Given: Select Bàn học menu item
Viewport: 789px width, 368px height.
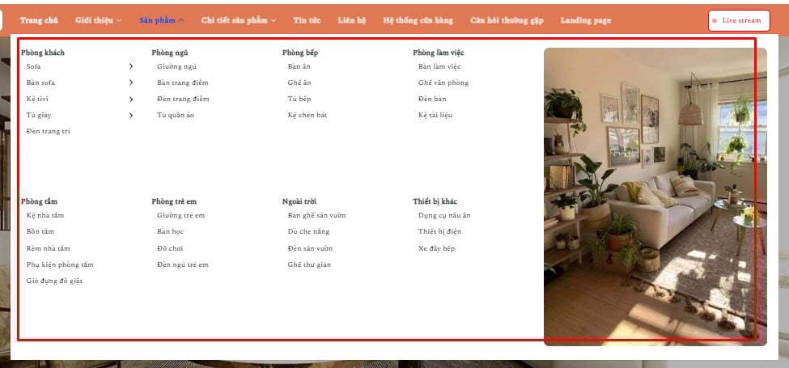Looking at the screenshot, I should [x=171, y=232].
